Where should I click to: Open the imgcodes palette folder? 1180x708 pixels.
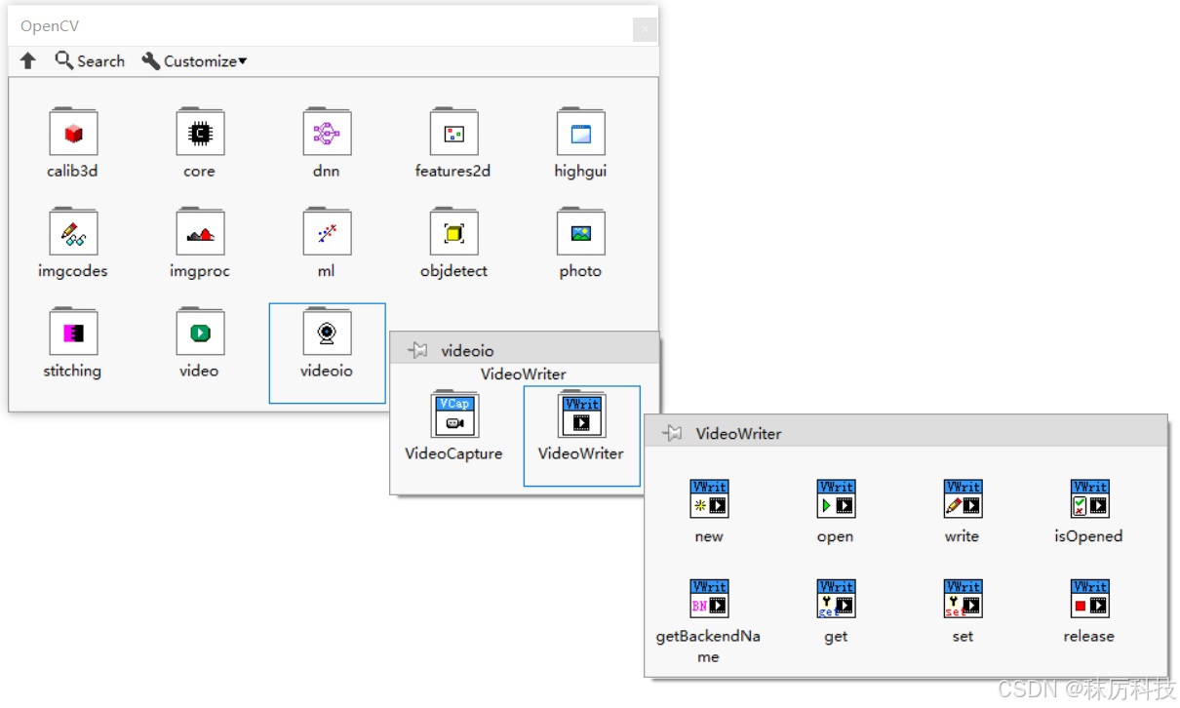[73, 232]
